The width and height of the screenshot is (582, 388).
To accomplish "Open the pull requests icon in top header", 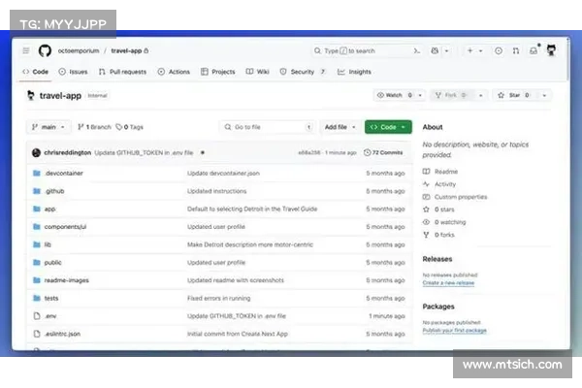I will pyautogui.click(x=516, y=50).
